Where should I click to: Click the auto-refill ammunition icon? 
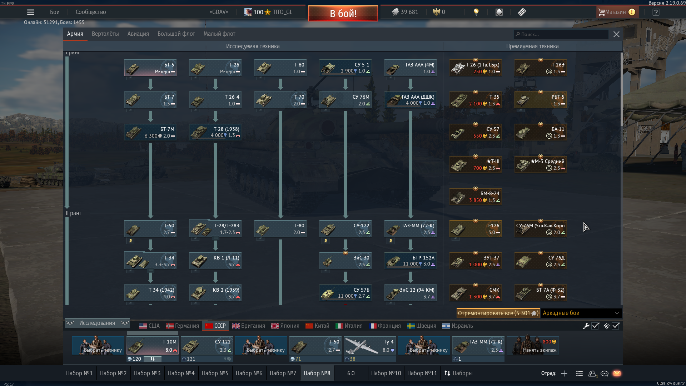[606, 326]
